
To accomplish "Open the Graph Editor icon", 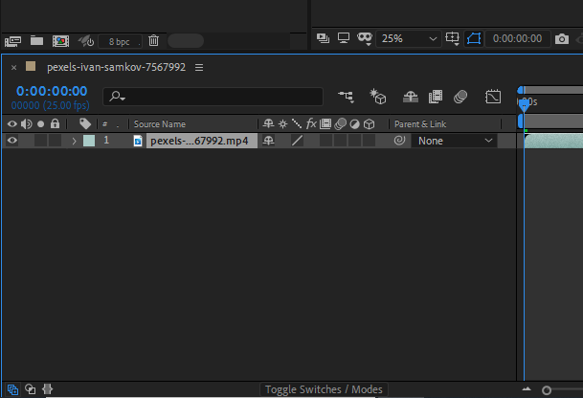I will [493, 97].
